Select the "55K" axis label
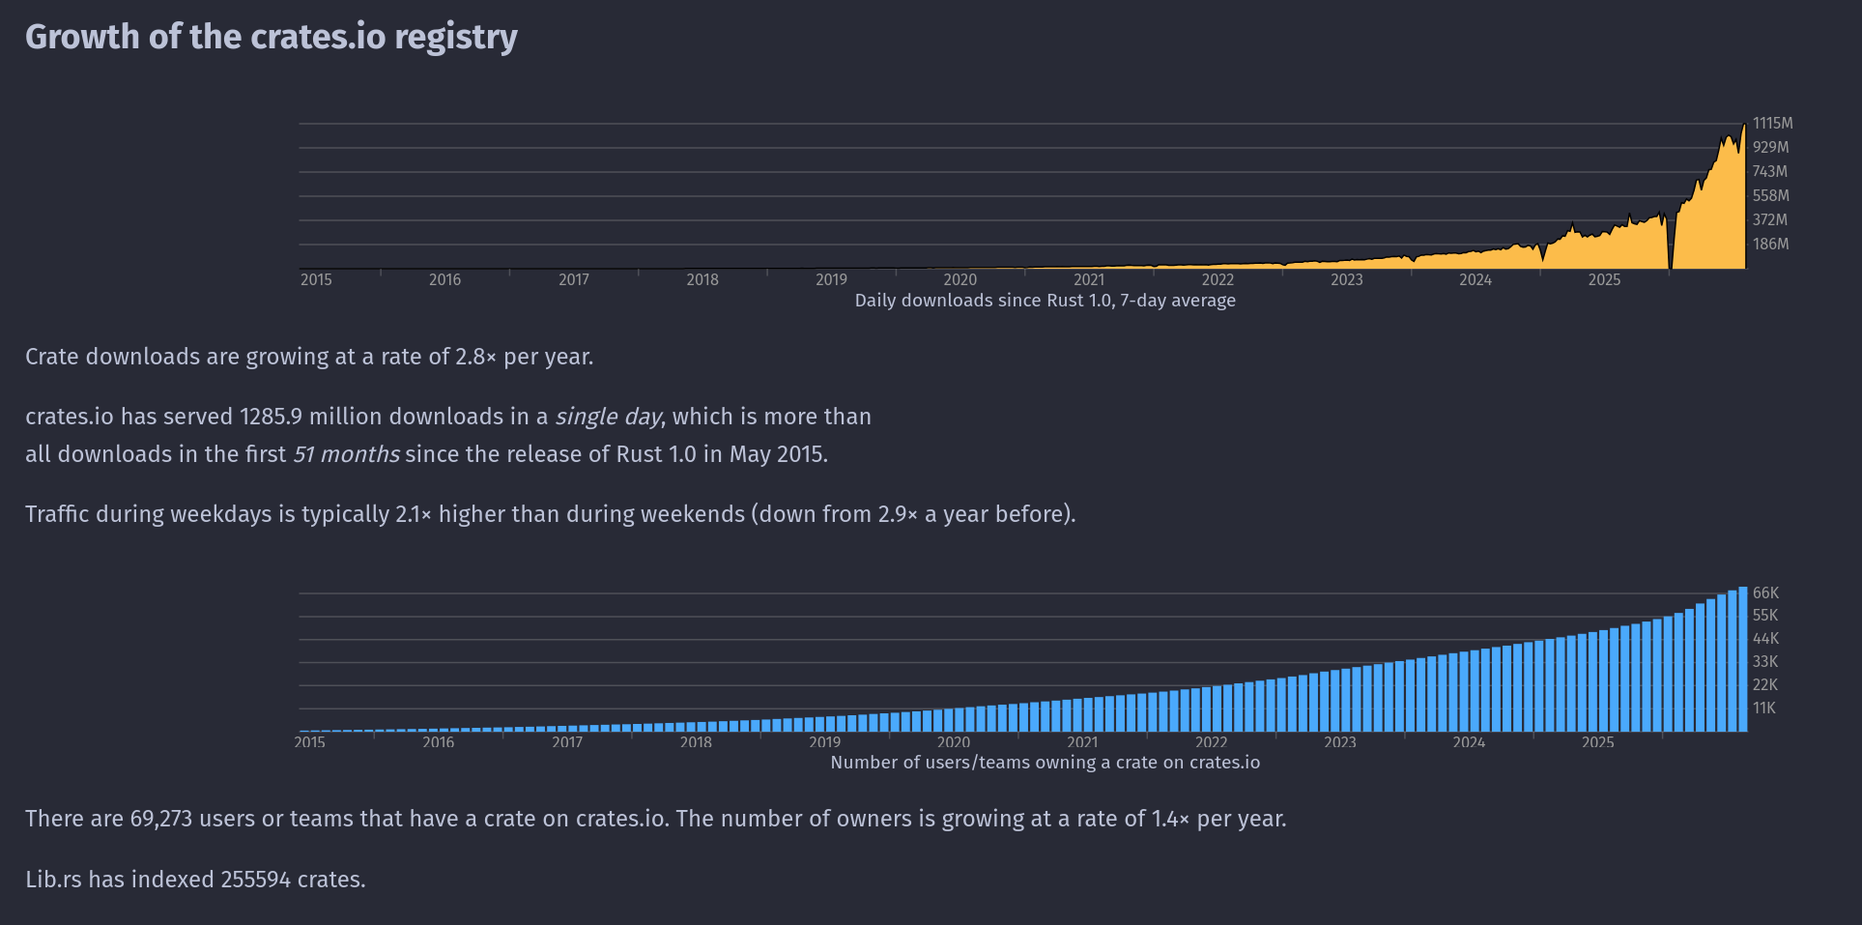The width and height of the screenshot is (1862, 925). [1765, 616]
